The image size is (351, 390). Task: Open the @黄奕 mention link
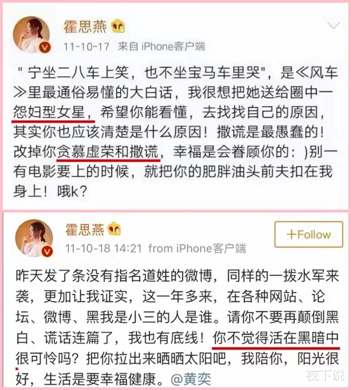(191, 379)
